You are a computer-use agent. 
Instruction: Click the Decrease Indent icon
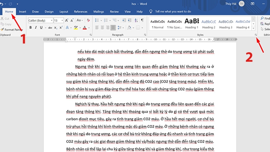pos(124,20)
